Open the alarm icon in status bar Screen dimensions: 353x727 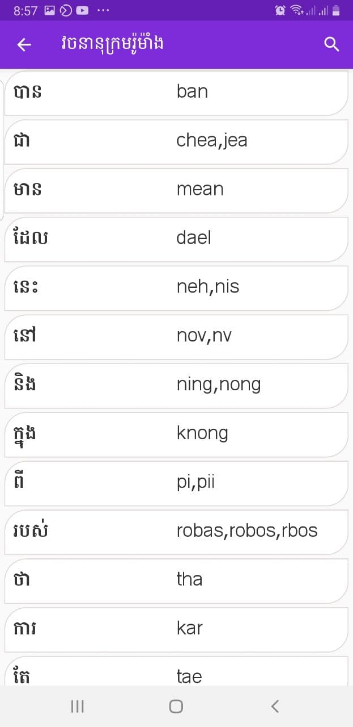click(280, 10)
